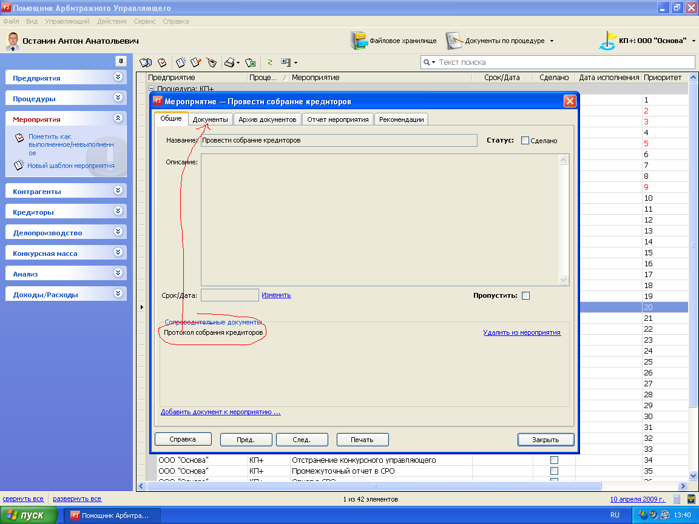Viewport: 699px width, 524px height.
Task: Switch to the Архив документов tab
Action: (x=268, y=119)
